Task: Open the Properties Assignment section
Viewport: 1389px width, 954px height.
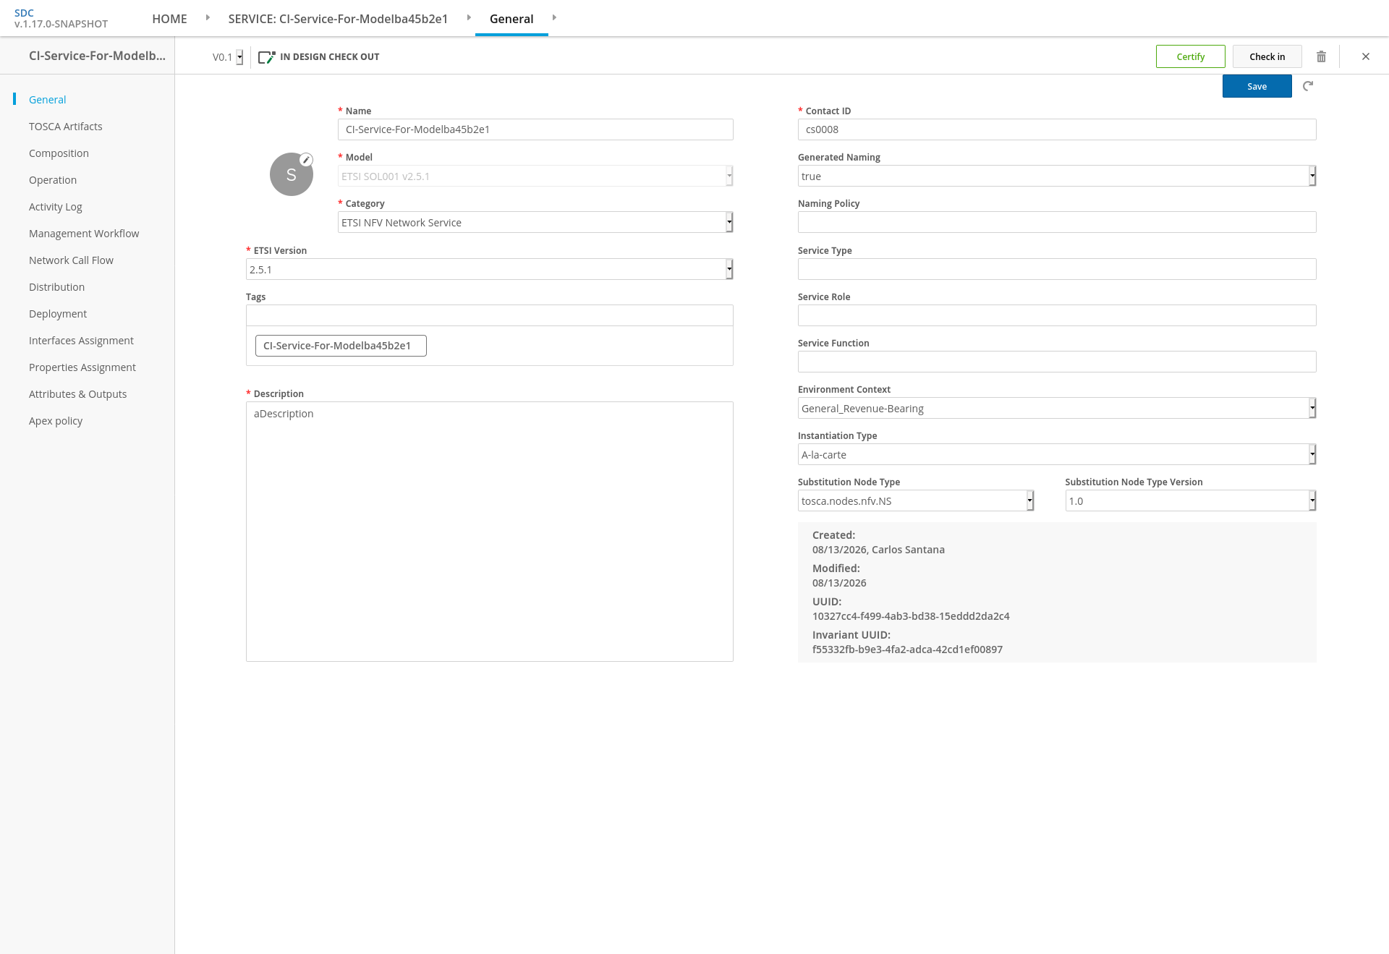Action: (82, 367)
